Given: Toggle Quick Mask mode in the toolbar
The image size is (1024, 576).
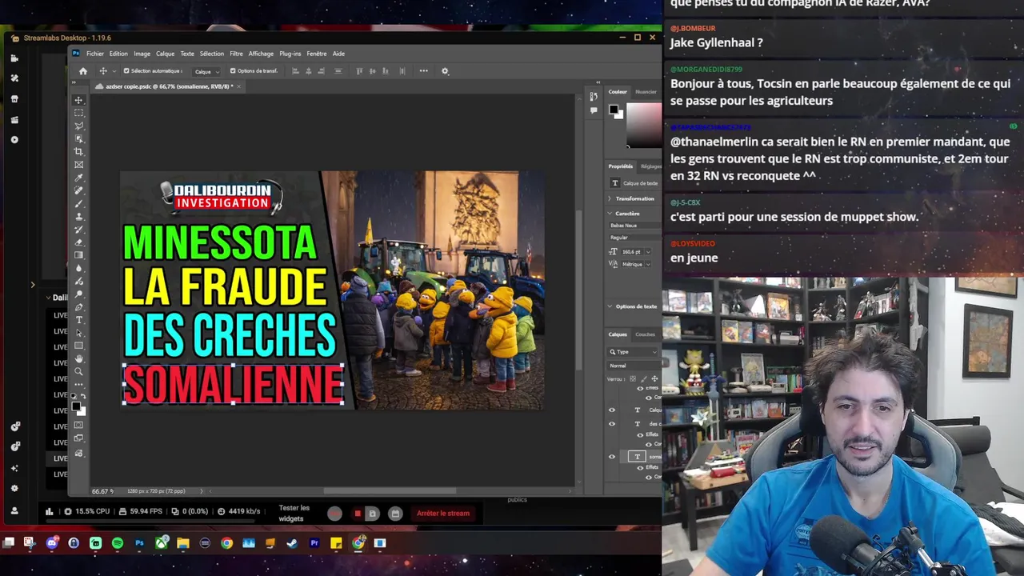Looking at the screenshot, I should [x=78, y=425].
